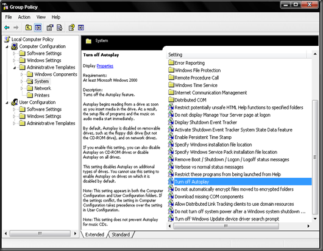
Task: Open the Properties link for Turn off Autoplay
Action: click(x=105, y=66)
